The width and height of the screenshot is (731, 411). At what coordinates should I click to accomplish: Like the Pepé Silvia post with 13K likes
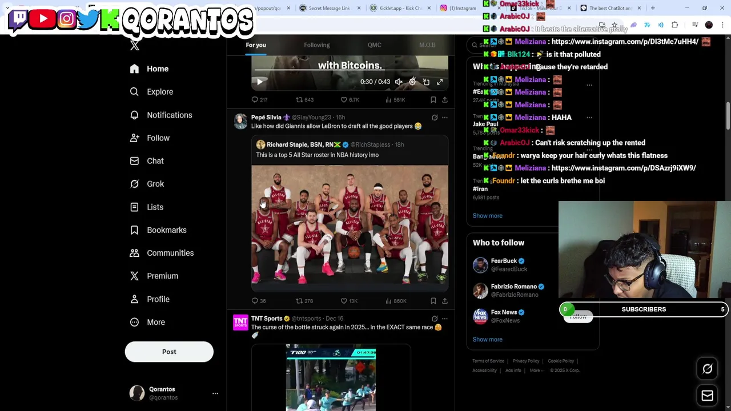tap(349, 301)
